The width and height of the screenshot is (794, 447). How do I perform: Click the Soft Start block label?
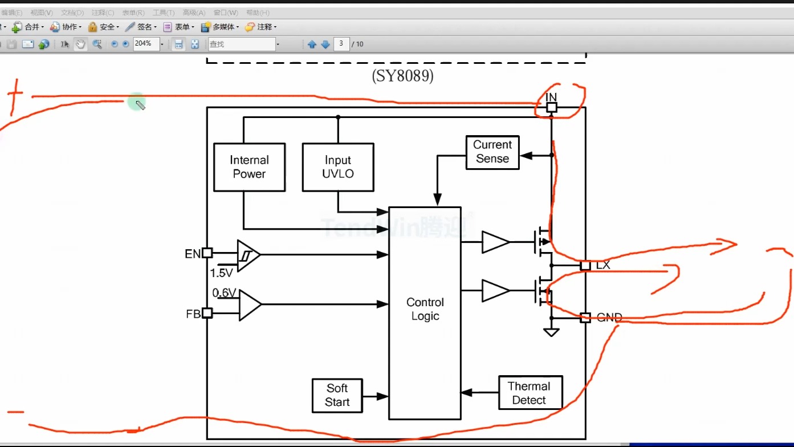(337, 395)
